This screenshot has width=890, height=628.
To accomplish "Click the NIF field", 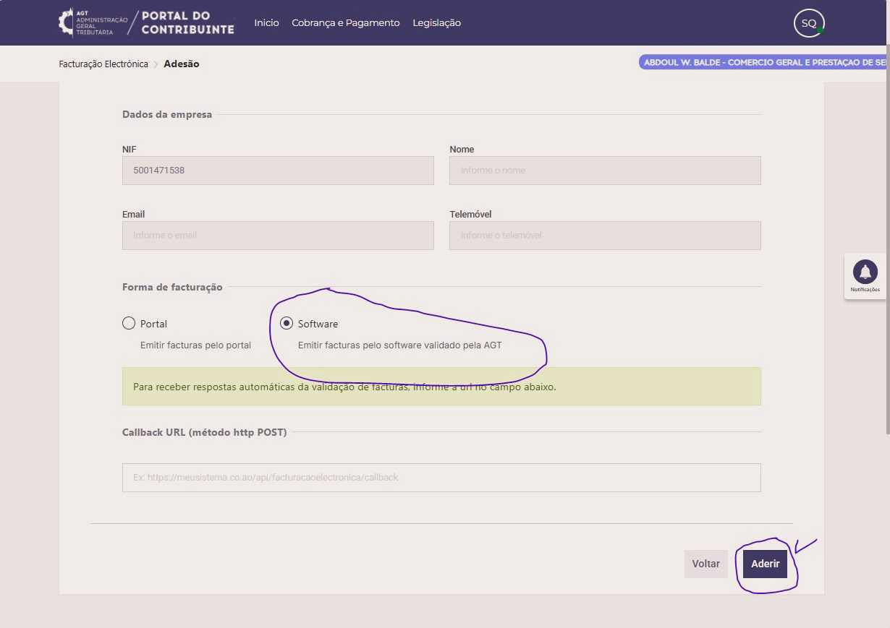I will 278,171.
